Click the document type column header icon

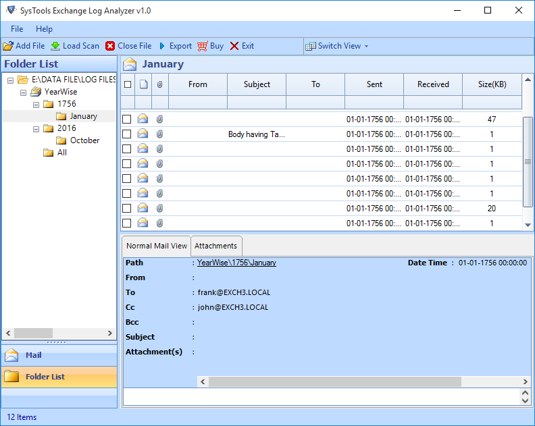(144, 84)
